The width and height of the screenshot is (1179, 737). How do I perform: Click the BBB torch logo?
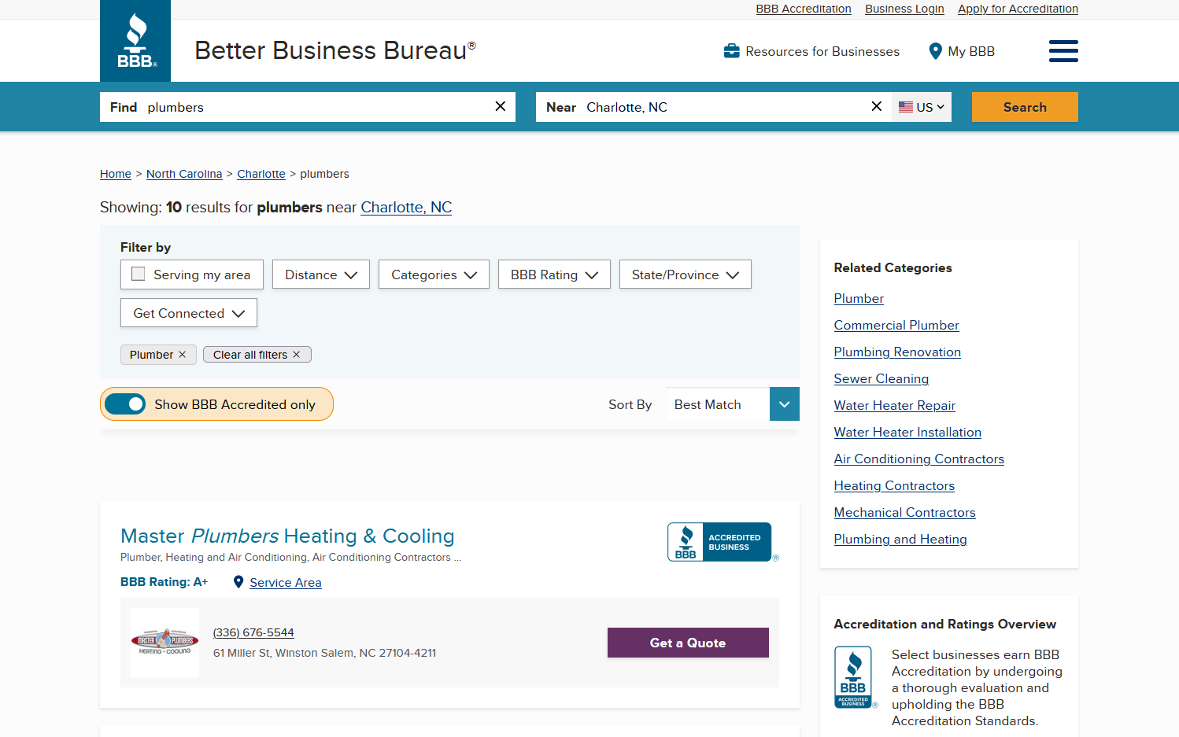coord(135,41)
